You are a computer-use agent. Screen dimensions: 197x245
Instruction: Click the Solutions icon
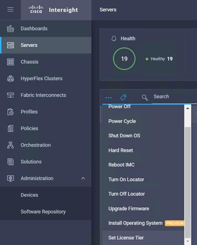pyautogui.click(x=10, y=162)
